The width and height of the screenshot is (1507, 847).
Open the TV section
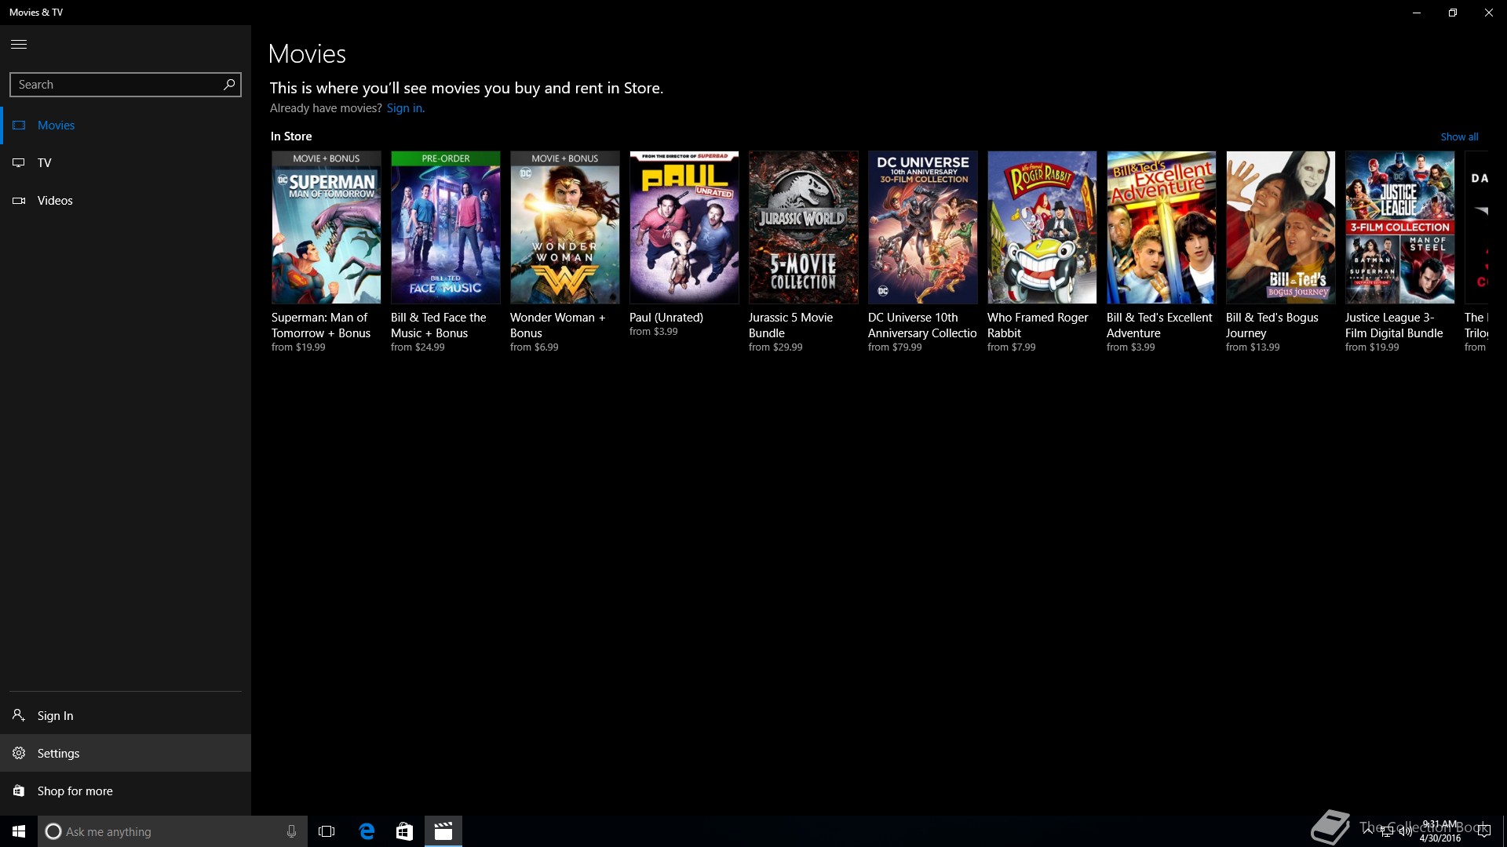click(126, 162)
